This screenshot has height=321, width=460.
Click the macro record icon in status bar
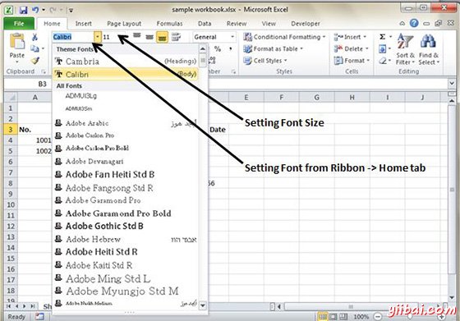click(x=39, y=317)
